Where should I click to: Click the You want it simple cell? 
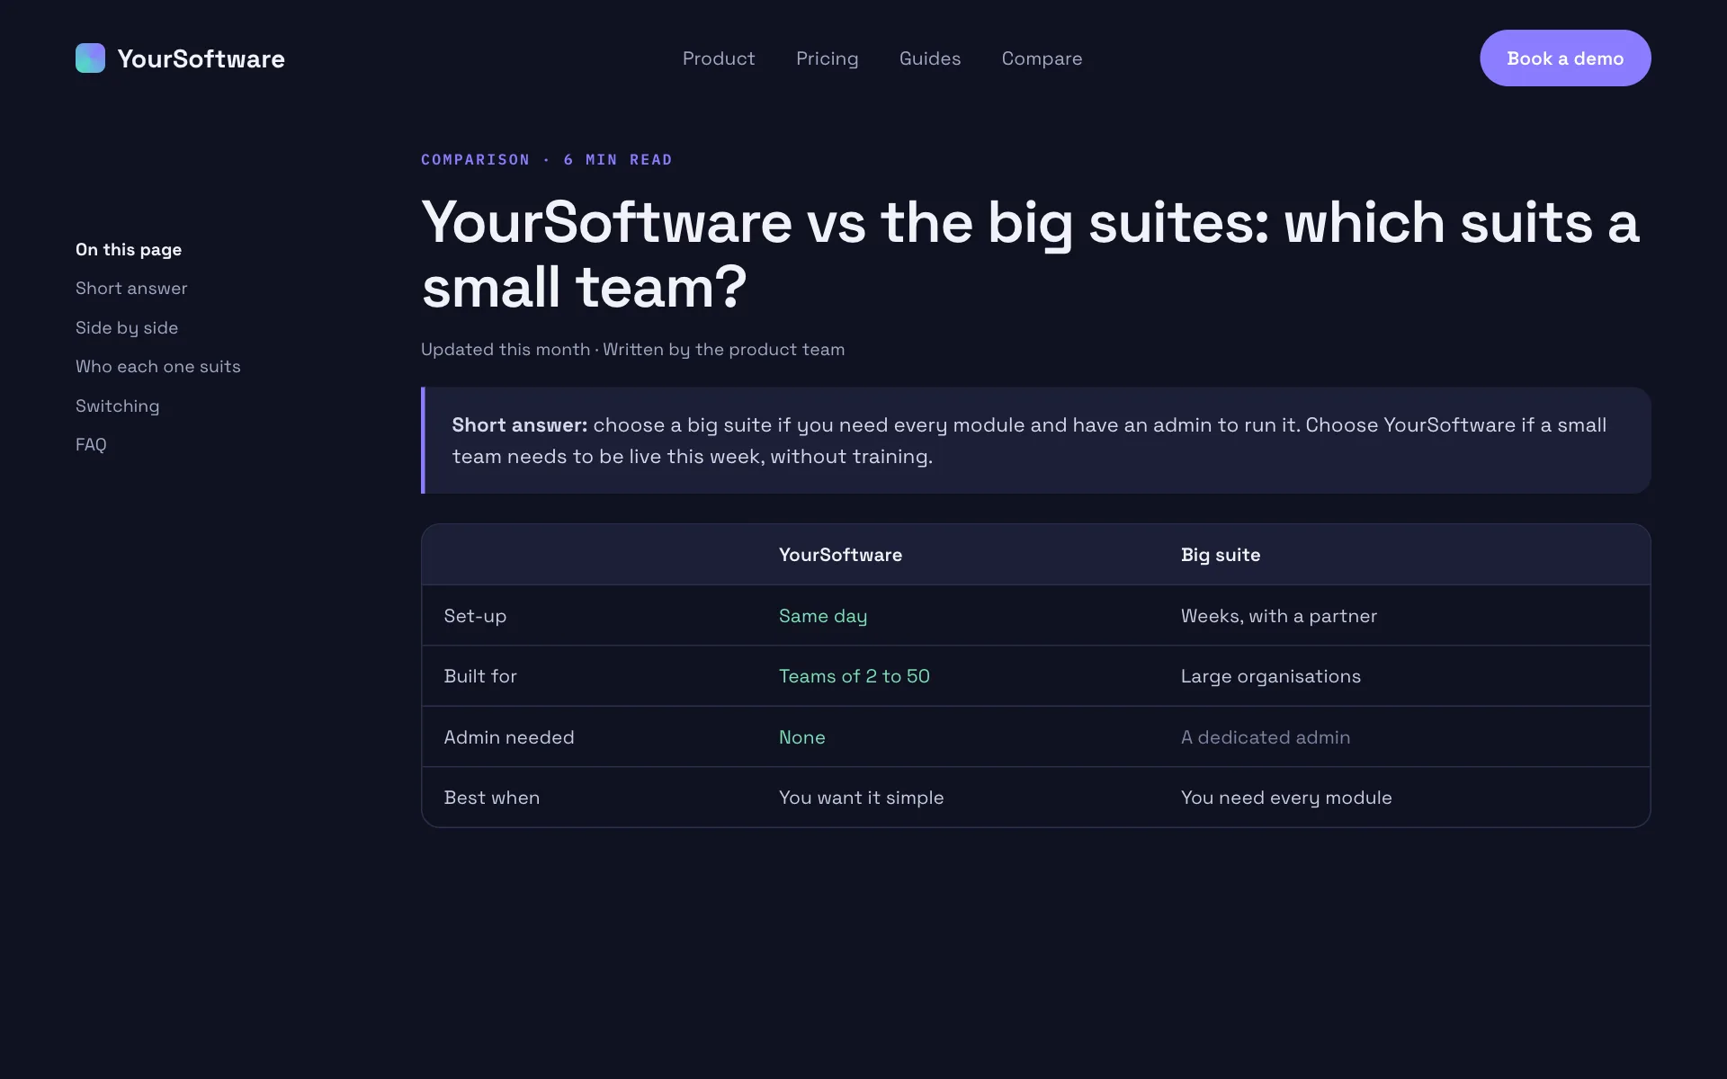pyautogui.click(x=862, y=798)
